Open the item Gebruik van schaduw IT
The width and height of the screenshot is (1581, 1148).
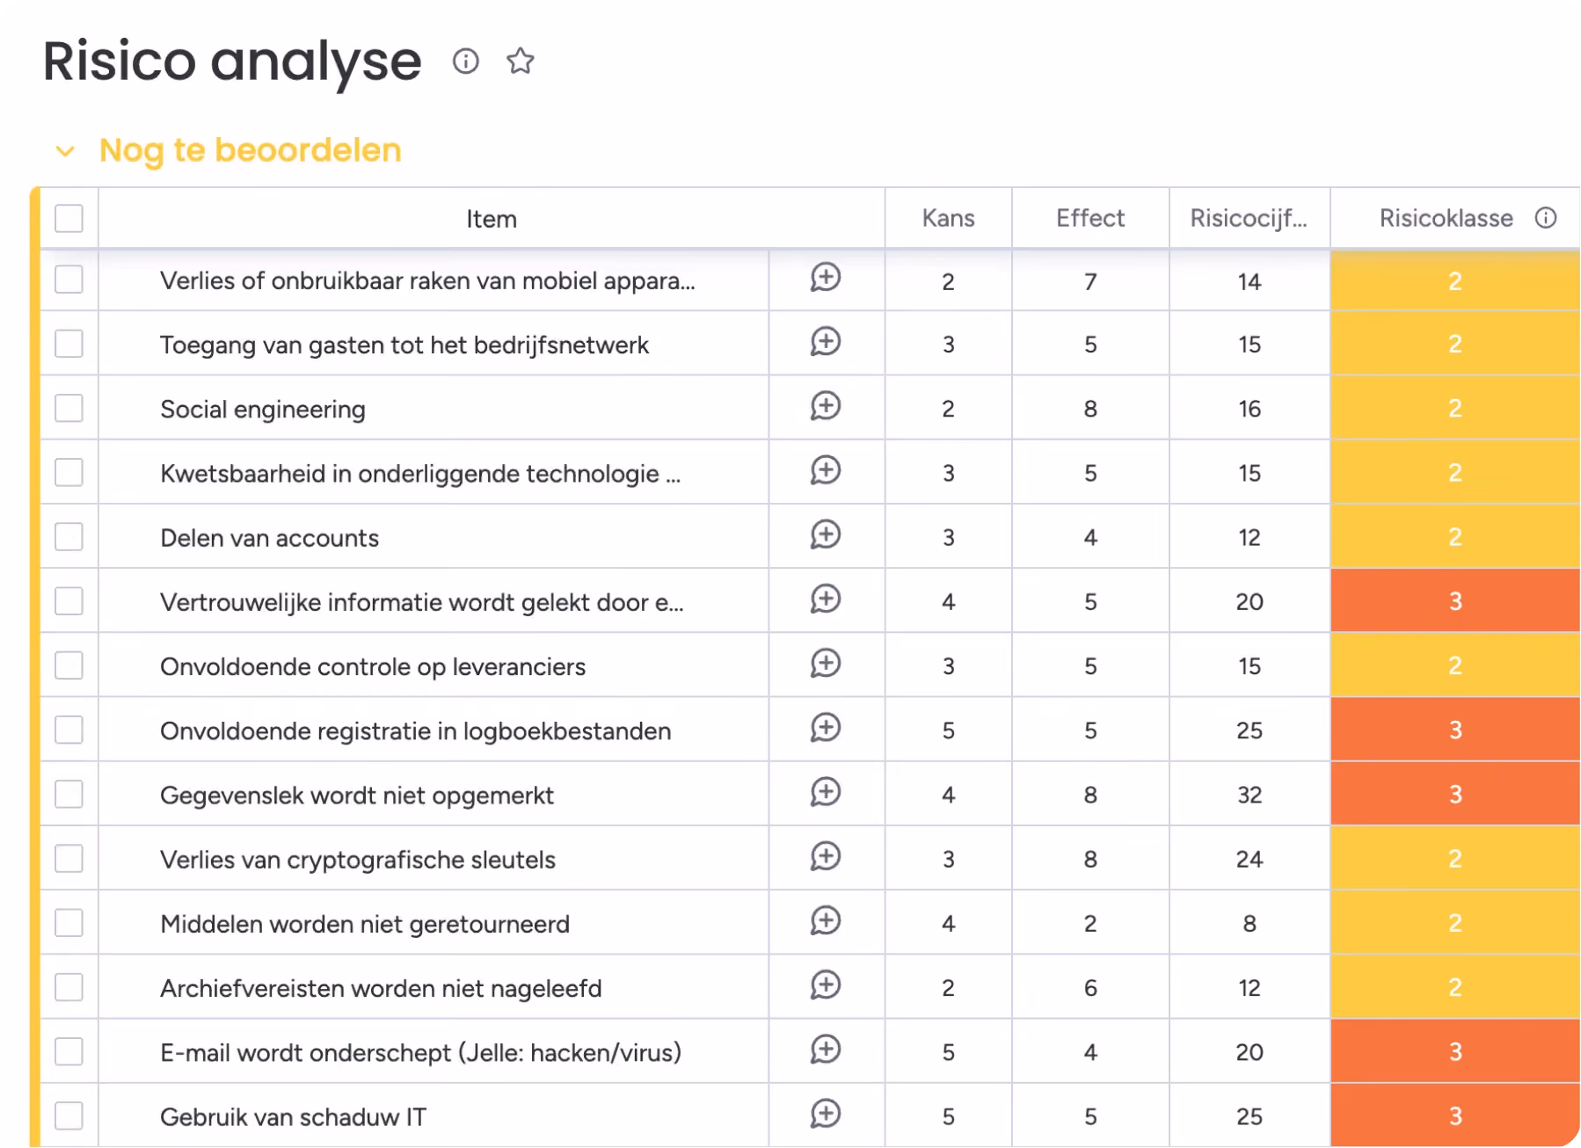coord(293,1117)
